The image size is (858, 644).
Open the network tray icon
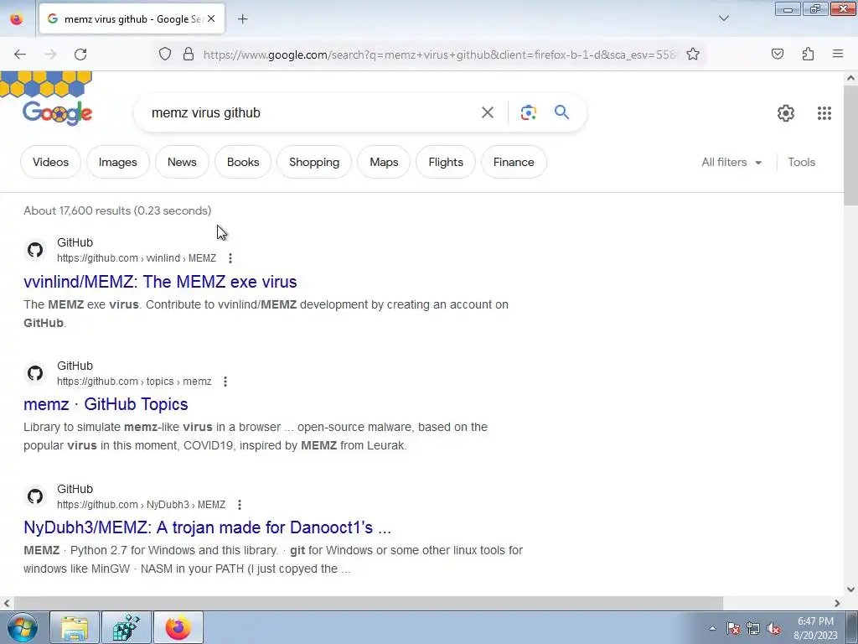[753, 629]
